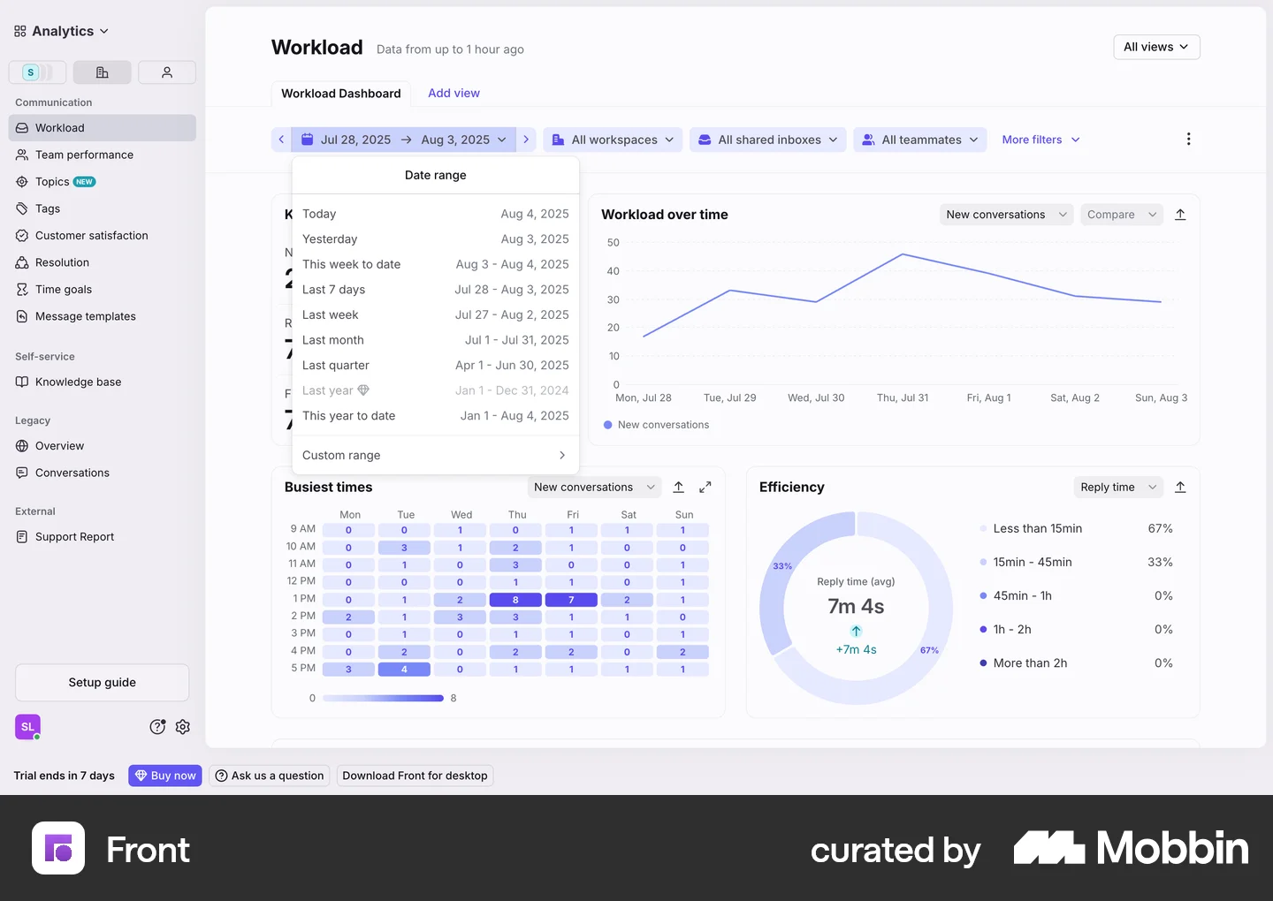Screen dimensions: 1273x901
Task: Open the All teammates filter
Action: pos(919,140)
